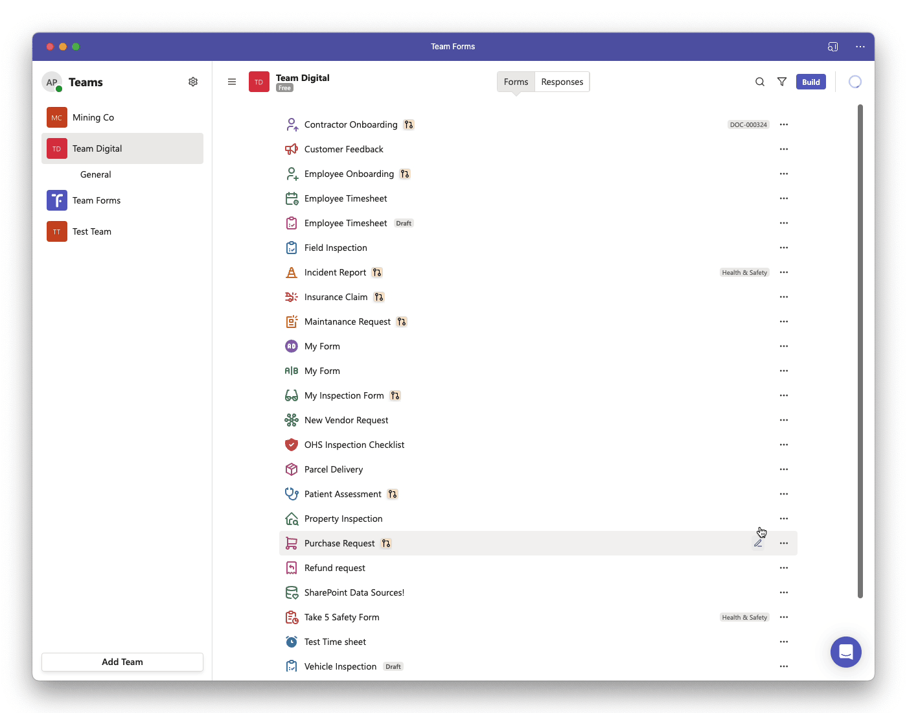Click the DOC-000324 tag

point(748,124)
